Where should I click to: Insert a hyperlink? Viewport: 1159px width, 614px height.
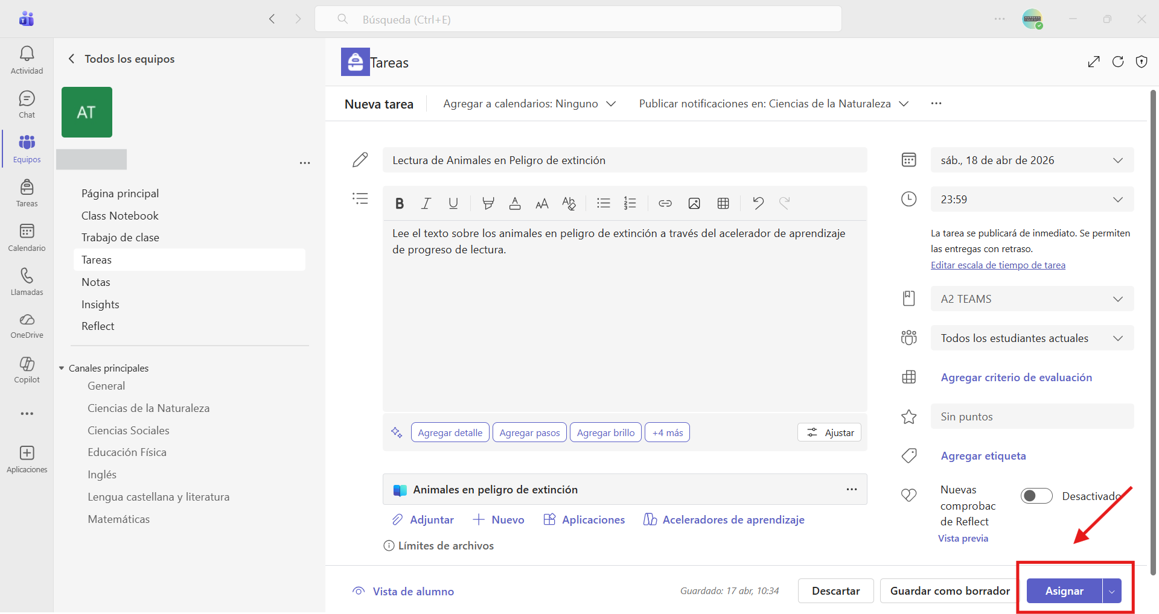coord(665,203)
